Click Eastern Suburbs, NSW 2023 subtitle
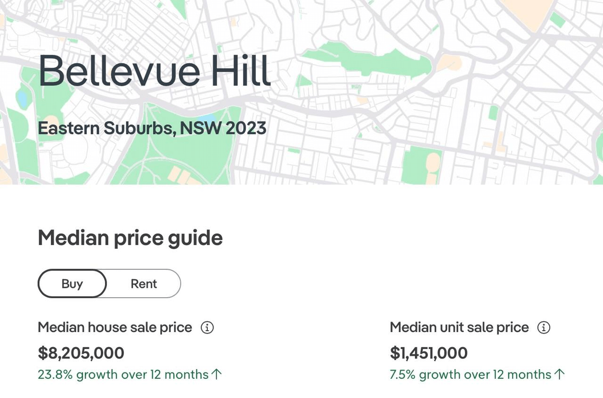The width and height of the screenshot is (603, 398). click(152, 128)
